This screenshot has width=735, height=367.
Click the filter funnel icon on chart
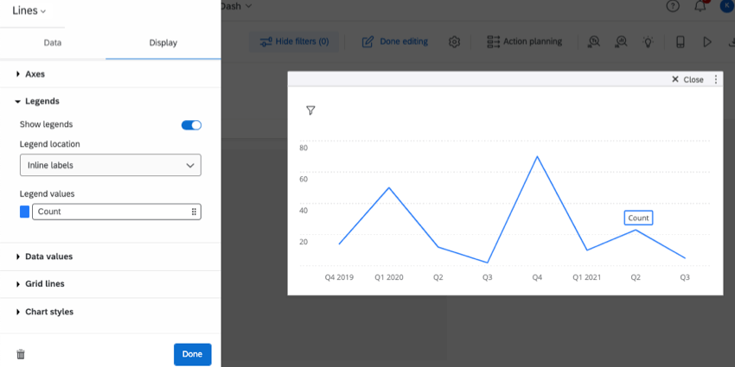coord(310,111)
